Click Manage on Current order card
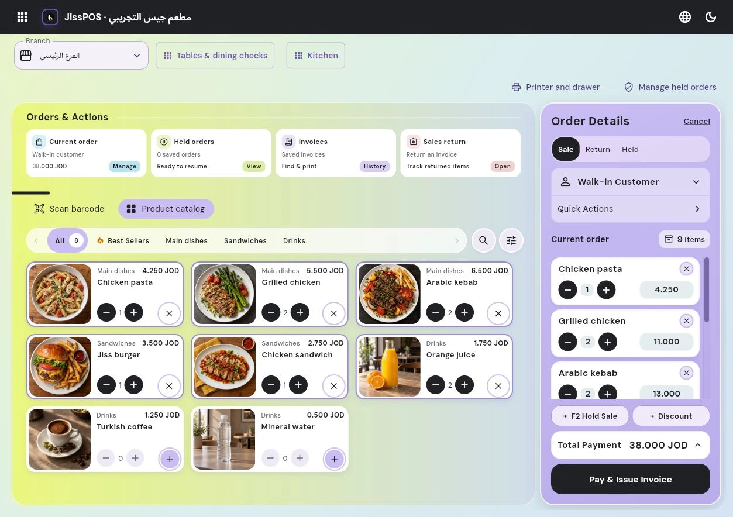 point(125,166)
